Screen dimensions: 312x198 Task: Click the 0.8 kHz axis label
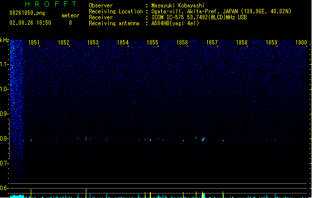coord(4,139)
